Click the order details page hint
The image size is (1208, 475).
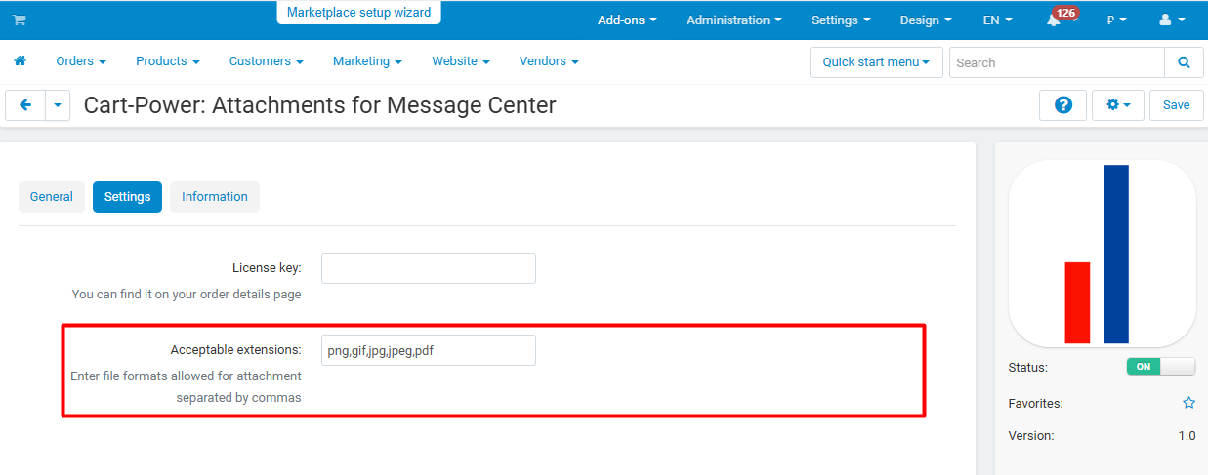[x=187, y=294]
